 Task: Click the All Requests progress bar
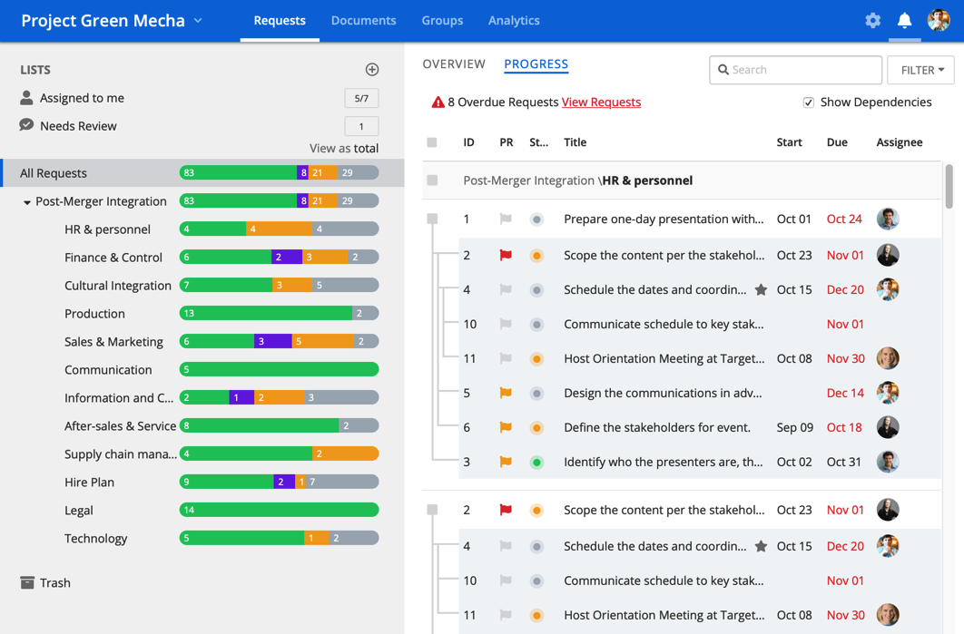[279, 172]
